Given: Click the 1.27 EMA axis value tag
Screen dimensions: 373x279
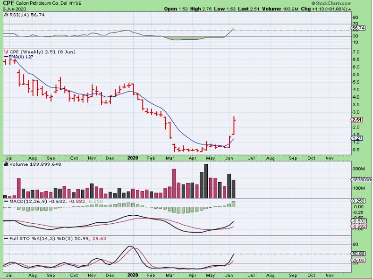Looking at the screenshot, I should (x=357, y=138).
